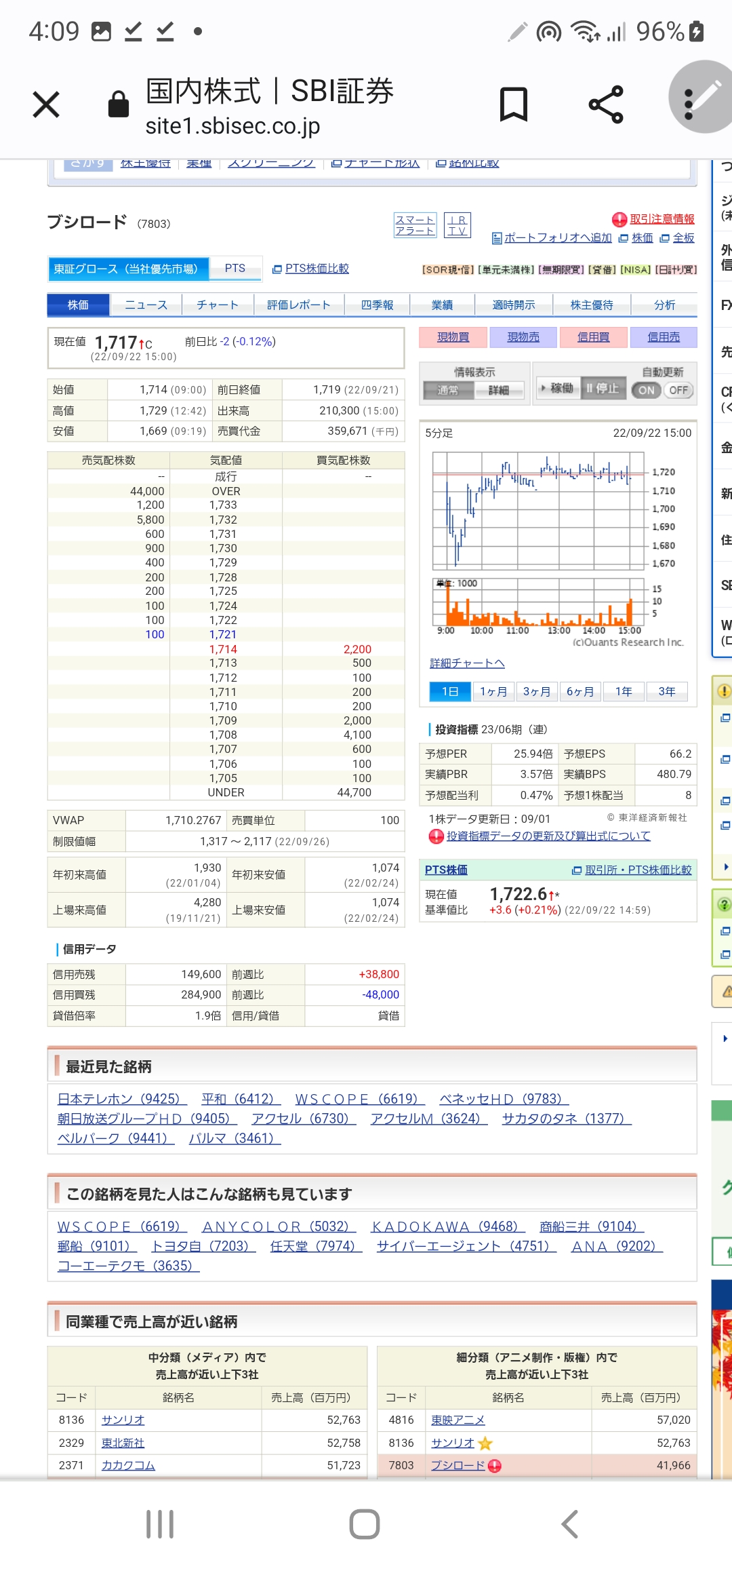The image size is (732, 1571).
Task: Tap the 5-minute price chart
Action: coord(540,511)
